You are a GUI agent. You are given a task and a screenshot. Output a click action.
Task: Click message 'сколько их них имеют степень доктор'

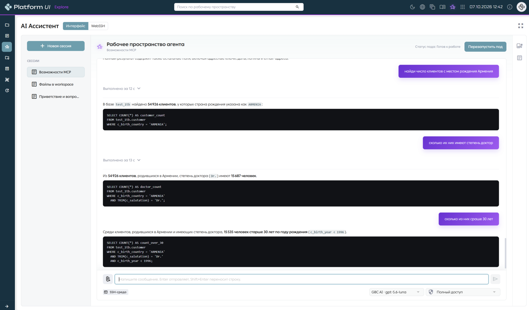[461, 143]
